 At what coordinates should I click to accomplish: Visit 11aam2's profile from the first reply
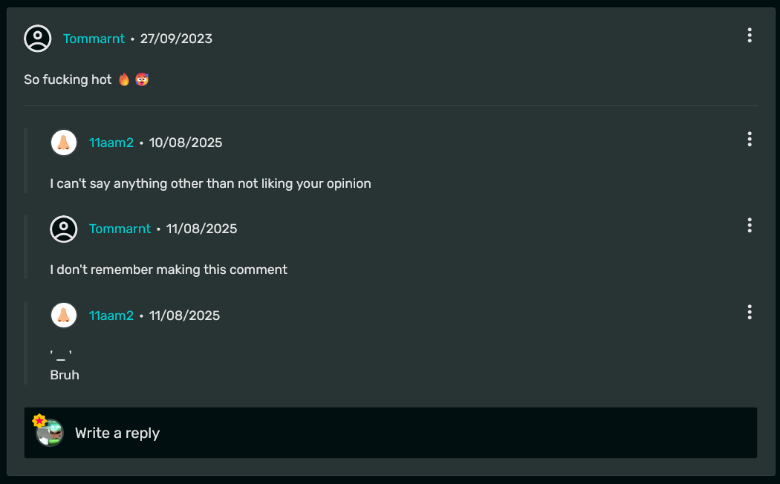click(x=111, y=143)
